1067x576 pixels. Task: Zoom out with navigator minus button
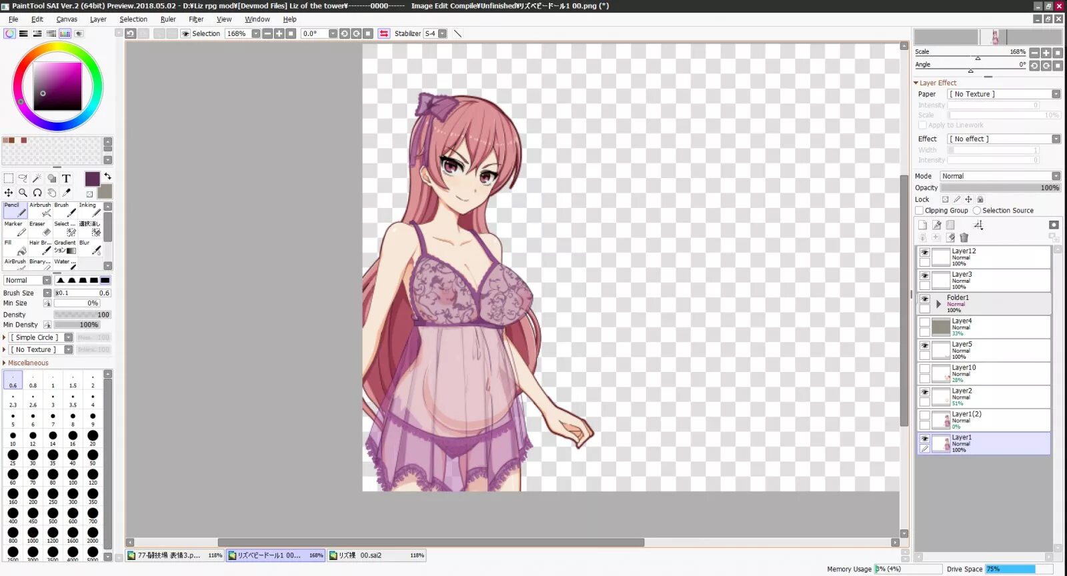[x=1034, y=53]
